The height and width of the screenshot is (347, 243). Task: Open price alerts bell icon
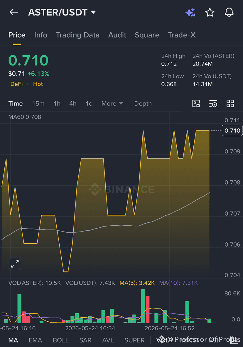pyautogui.click(x=229, y=12)
